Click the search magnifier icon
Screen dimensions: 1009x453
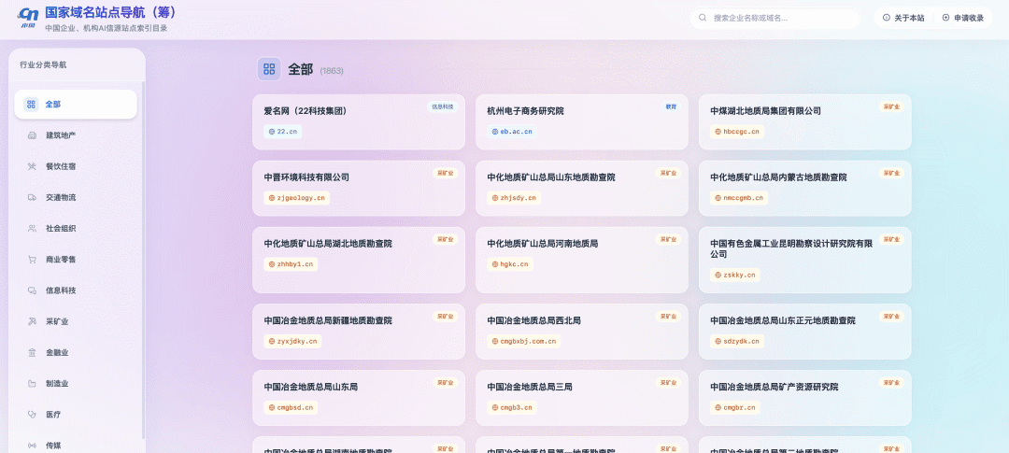703,18
